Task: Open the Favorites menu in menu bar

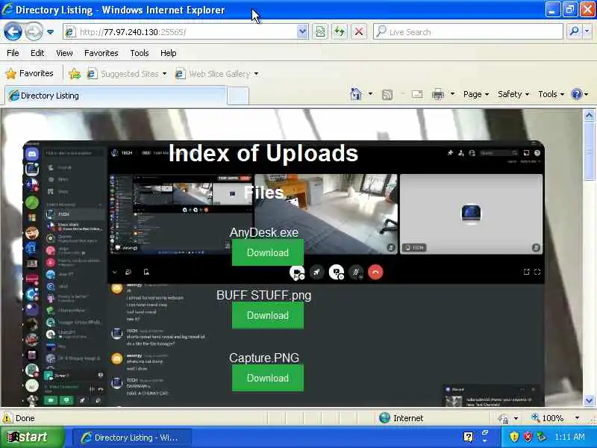Action: click(101, 53)
